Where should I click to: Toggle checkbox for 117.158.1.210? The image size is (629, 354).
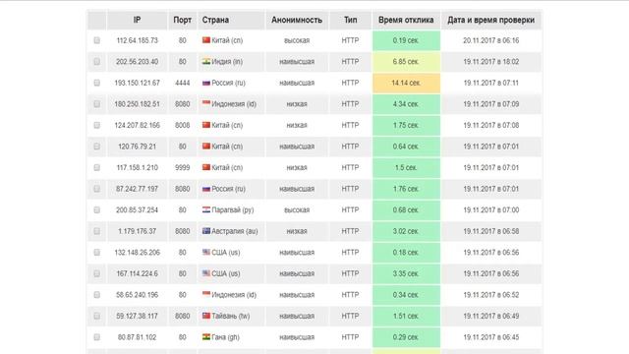tap(96, 168)
